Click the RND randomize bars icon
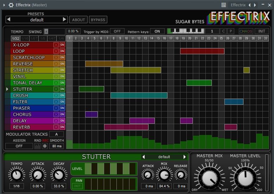 tap(37, 146)
